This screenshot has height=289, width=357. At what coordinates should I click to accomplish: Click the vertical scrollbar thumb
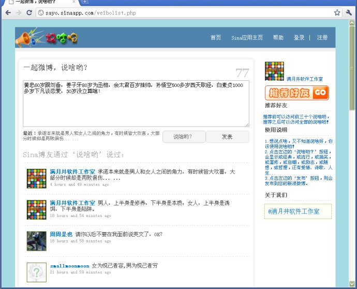[352, 68]
